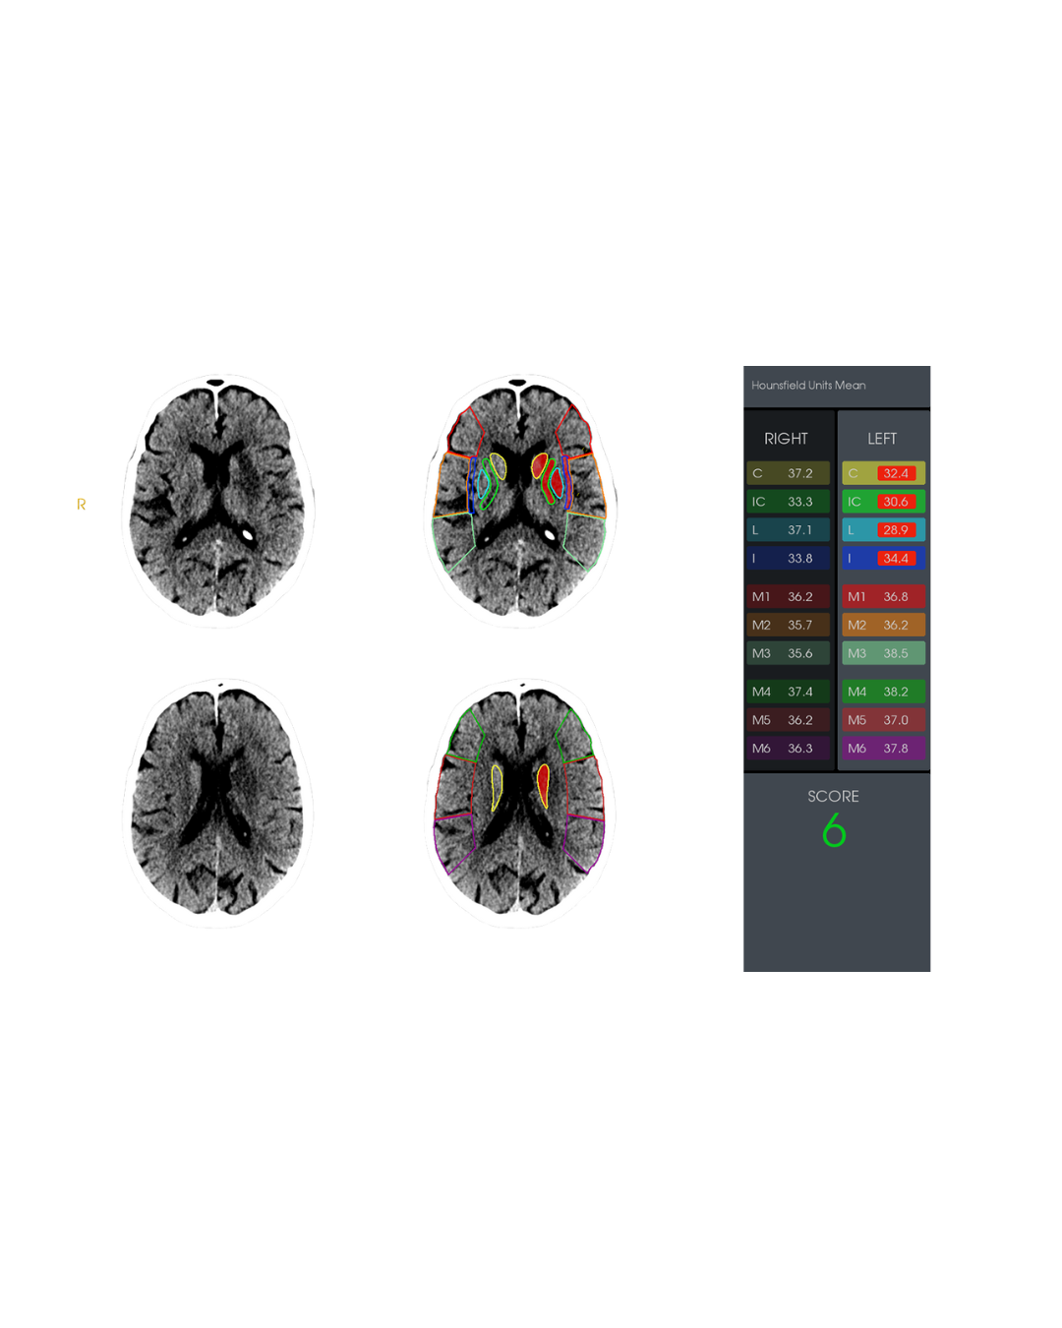The width and height of the screenshot is (1062, 1328).
Task: Select the LEFT column header
Action: pyautogui.click(x=882, y=439)
